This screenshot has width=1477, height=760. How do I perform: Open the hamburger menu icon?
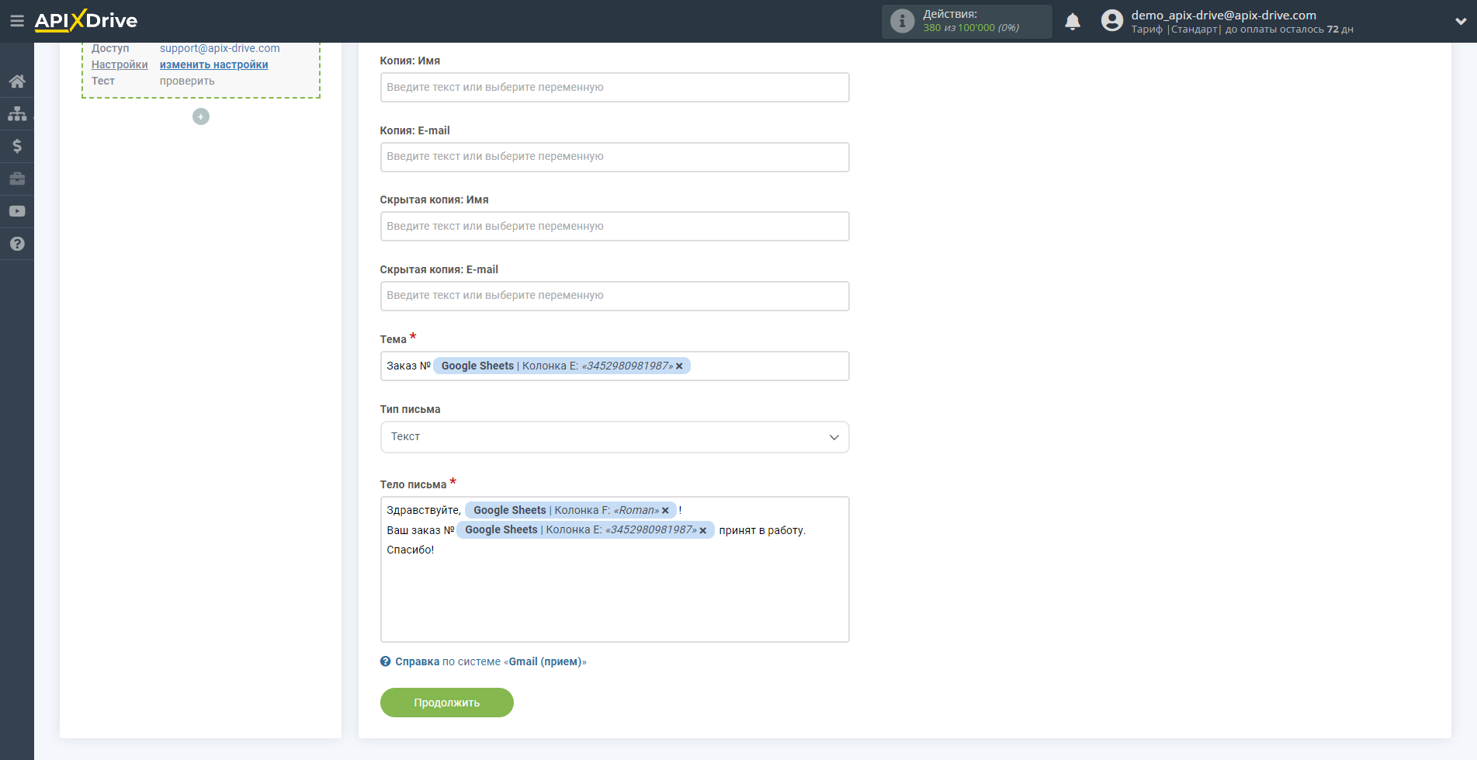pos(16,21)
